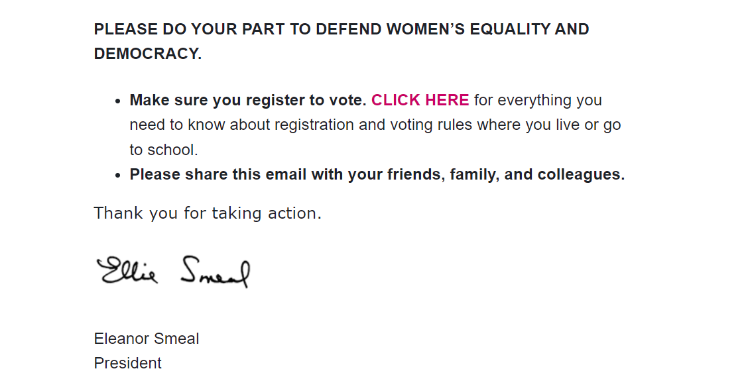Click the first bullet point marker

(118, 101)
